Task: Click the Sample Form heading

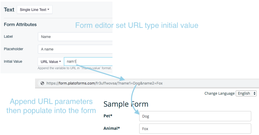Action: point(126,104)
